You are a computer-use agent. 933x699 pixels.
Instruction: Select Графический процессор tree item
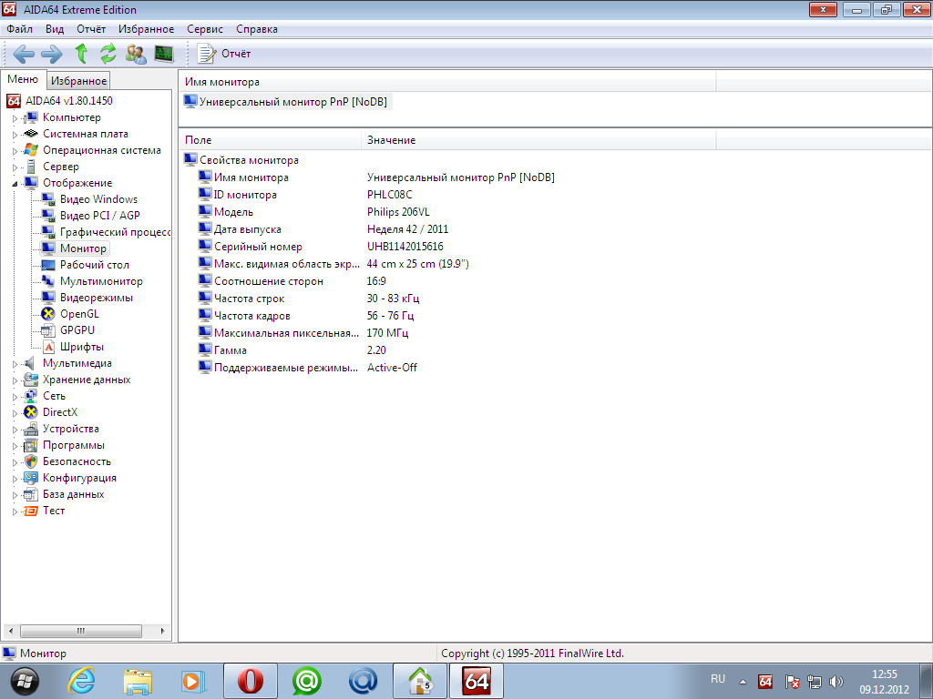(x=115, y=232)
